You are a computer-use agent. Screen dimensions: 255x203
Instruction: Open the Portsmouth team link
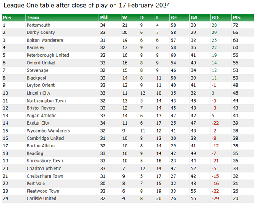(38, 25)
